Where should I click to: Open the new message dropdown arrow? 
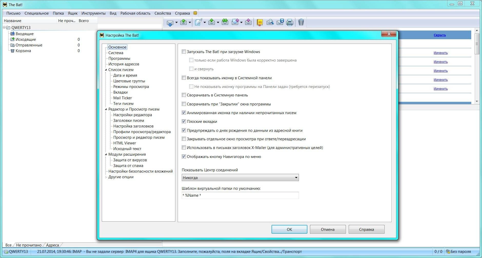(x=205, y=23)
